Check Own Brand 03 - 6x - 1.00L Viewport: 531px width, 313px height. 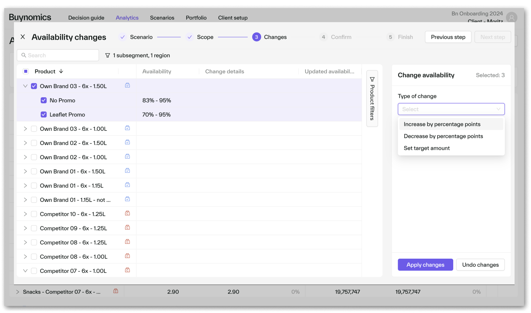pyautogui.click(x=34, y=129)
